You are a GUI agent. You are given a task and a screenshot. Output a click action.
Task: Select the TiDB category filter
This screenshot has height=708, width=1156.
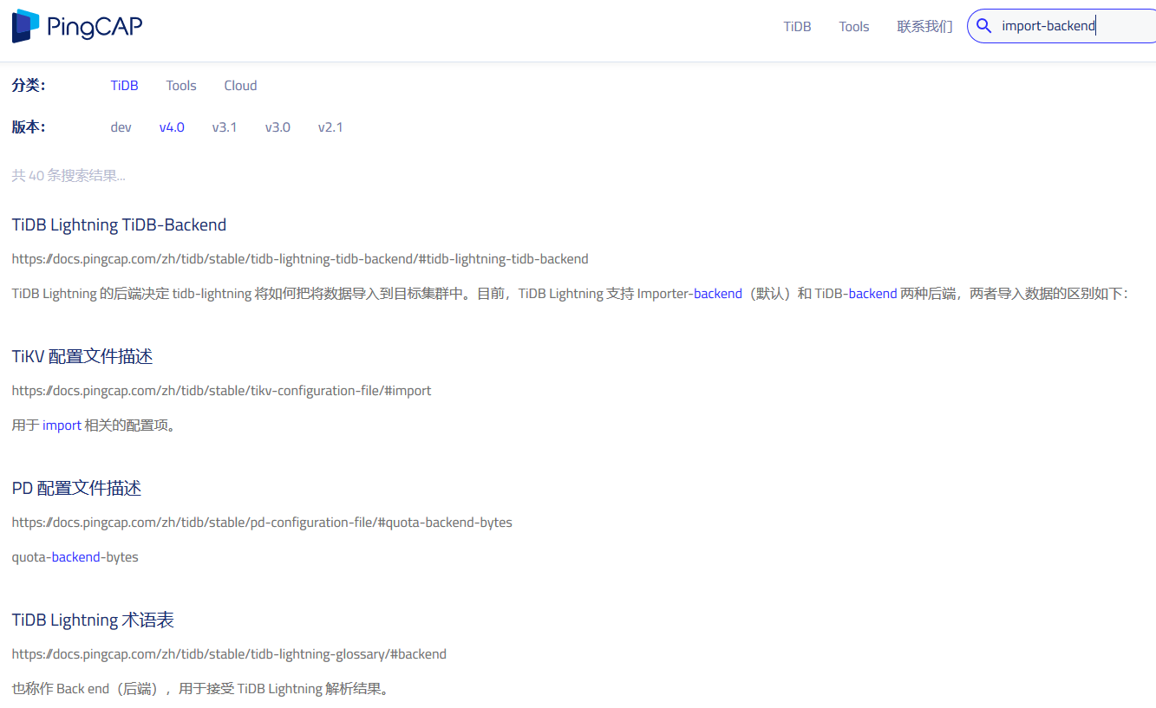click(124, 85)
